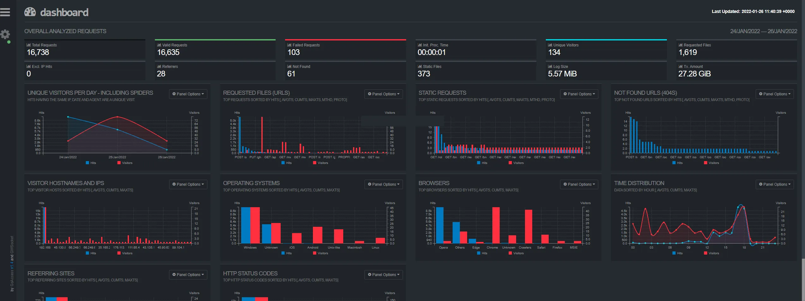This screenshot has width=805, height=301.
Task: Click the Total Requests chart icon
Action: coord(28,45)
